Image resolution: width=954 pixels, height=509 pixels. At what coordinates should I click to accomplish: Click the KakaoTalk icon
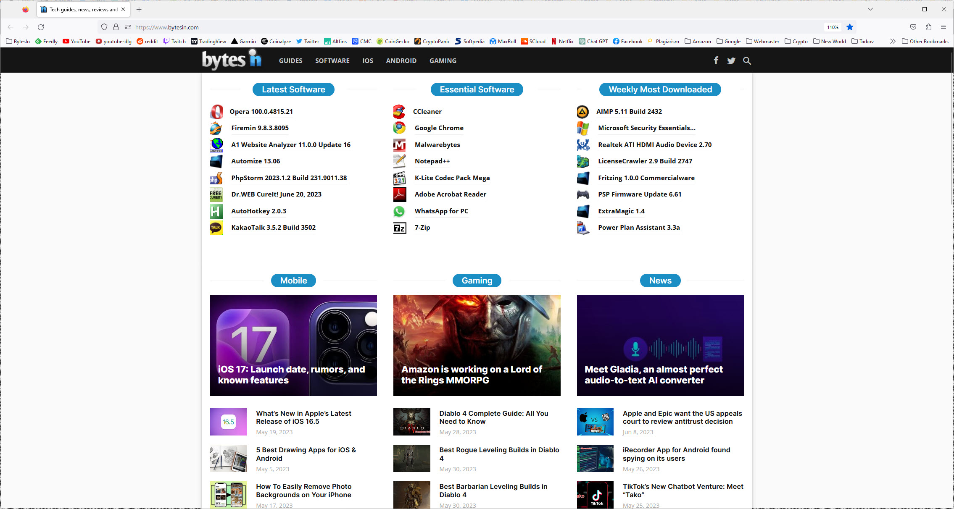(216, 228)
